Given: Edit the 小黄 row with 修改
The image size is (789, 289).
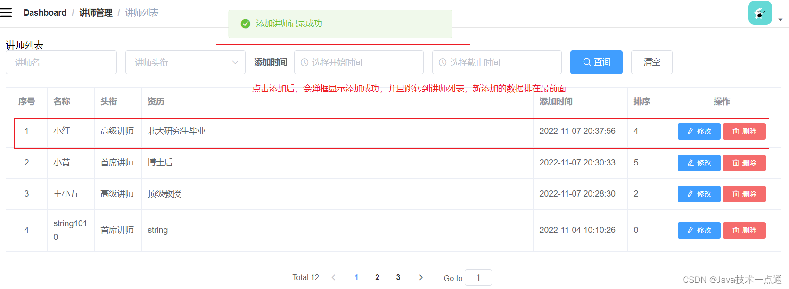Looking at the screenshot, I should pos(699,163).
